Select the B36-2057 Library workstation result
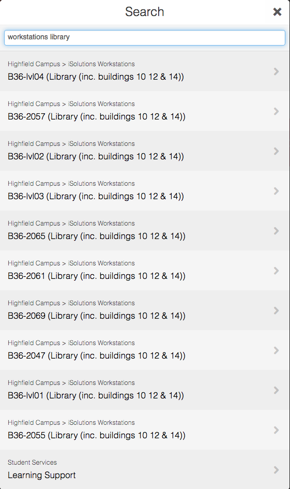 145,111
